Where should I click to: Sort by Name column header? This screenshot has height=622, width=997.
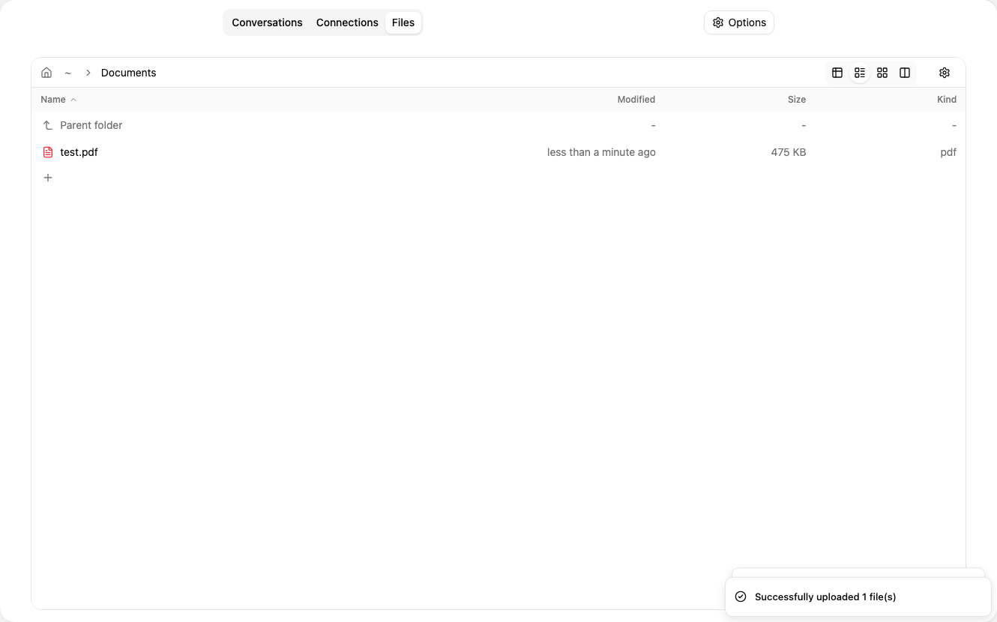pos(53,100)
